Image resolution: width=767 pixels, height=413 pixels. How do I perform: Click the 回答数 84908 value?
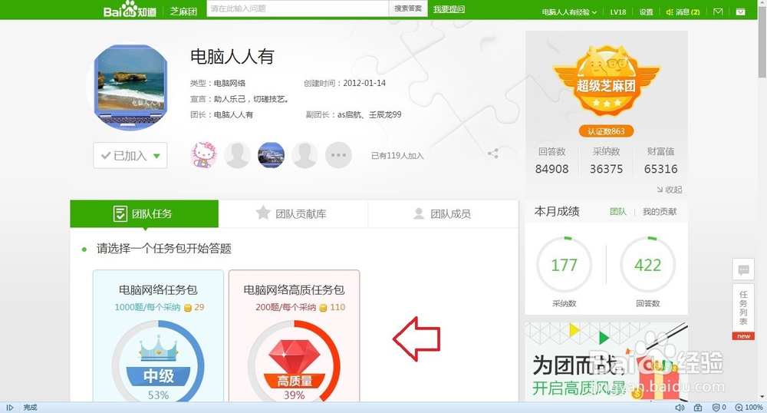coord(551,169)
